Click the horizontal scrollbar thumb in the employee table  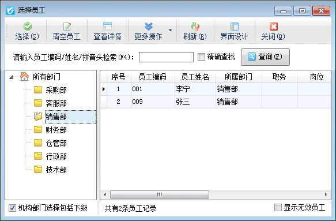coord(160,194)
